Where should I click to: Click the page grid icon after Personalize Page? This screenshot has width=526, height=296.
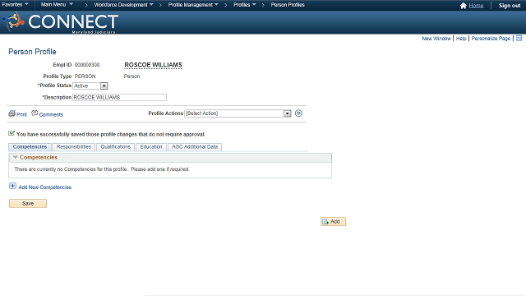click(x=519, y=39)
